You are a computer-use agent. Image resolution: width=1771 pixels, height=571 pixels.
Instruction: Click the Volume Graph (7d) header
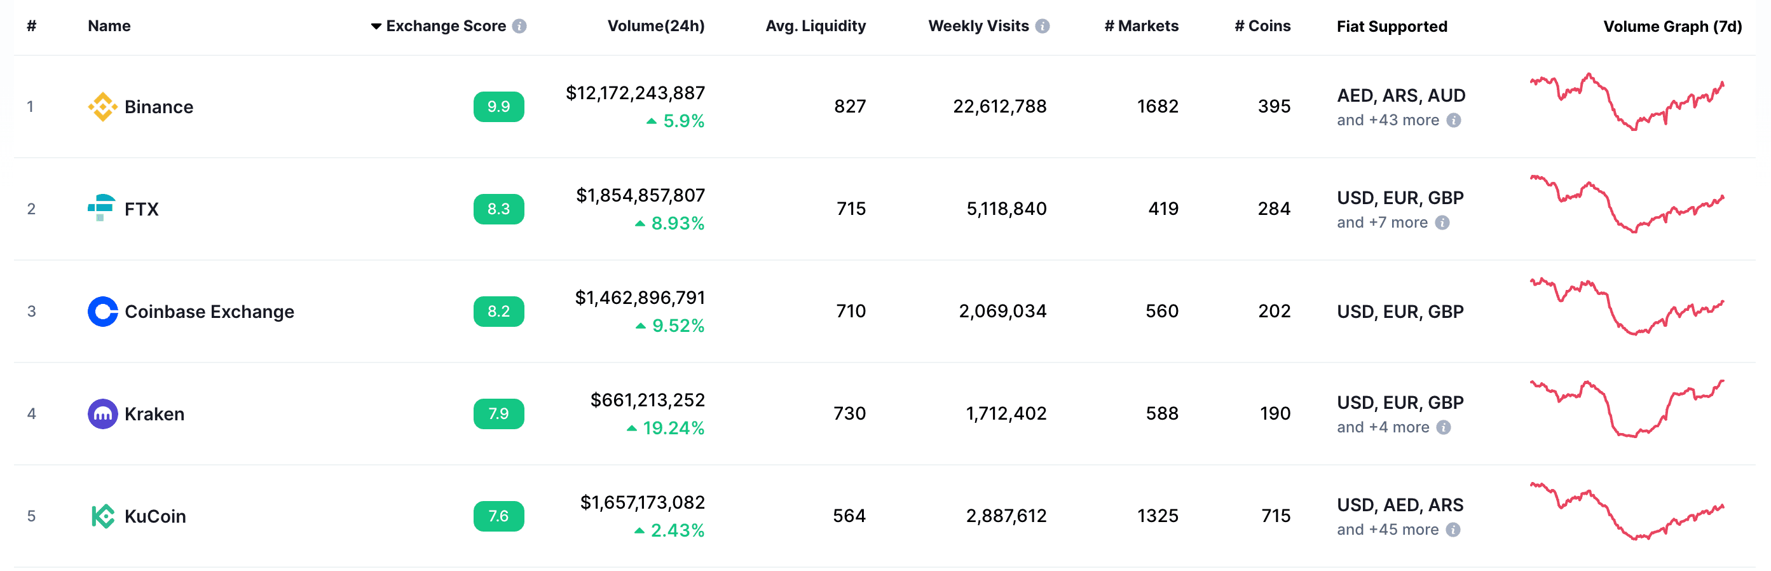(1672, 27)
